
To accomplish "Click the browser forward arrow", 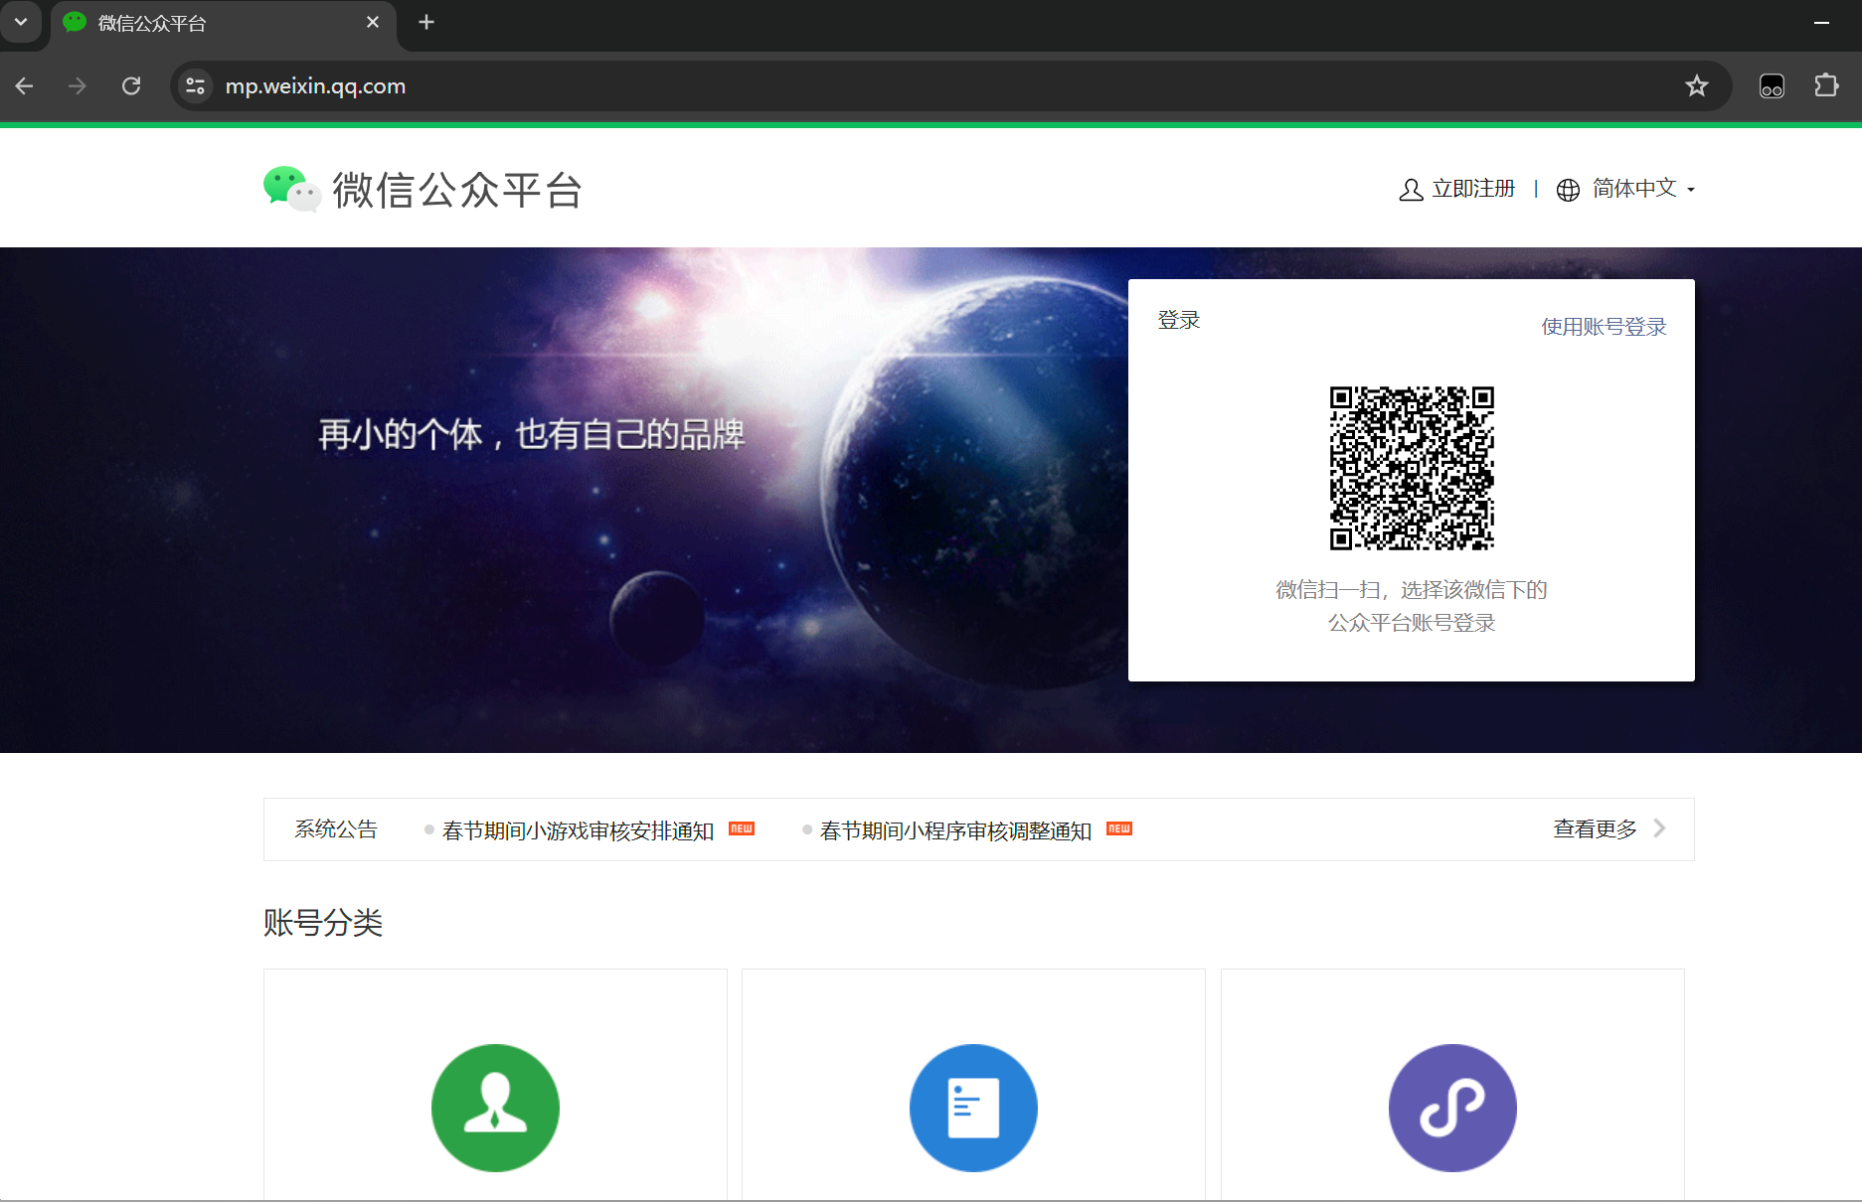I will (78, 86).
